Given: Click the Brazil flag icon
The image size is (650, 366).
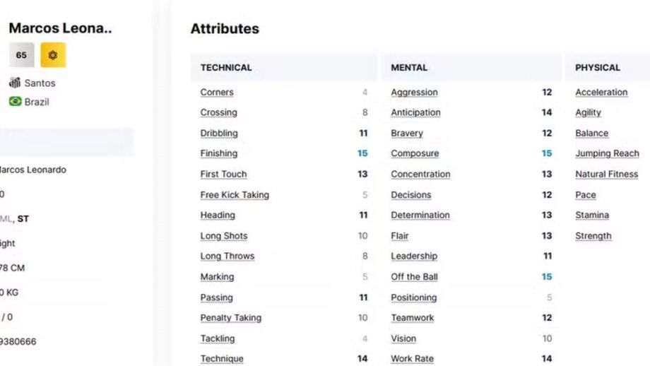Looking at the screenshot, I should [15, 102].
